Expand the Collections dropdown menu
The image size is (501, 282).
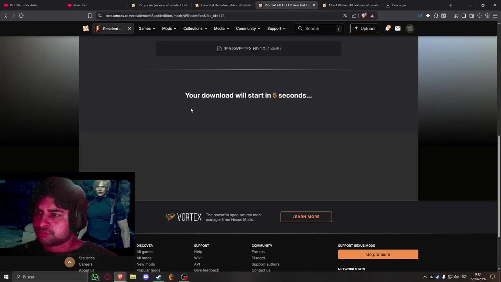[195, 29]
